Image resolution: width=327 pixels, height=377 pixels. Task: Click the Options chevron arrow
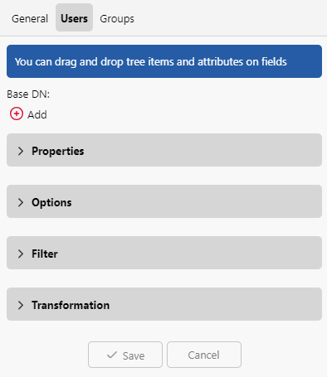tap(21, 202)
